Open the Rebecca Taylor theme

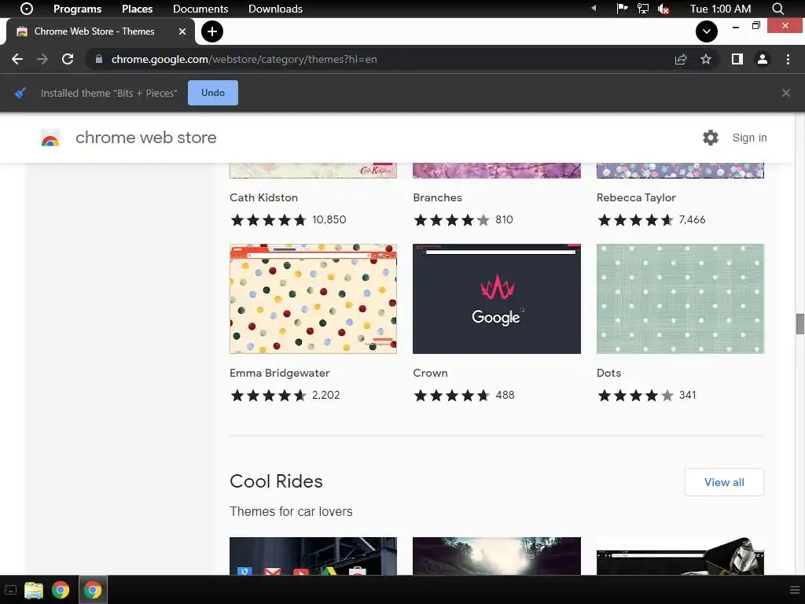point(636,197)
